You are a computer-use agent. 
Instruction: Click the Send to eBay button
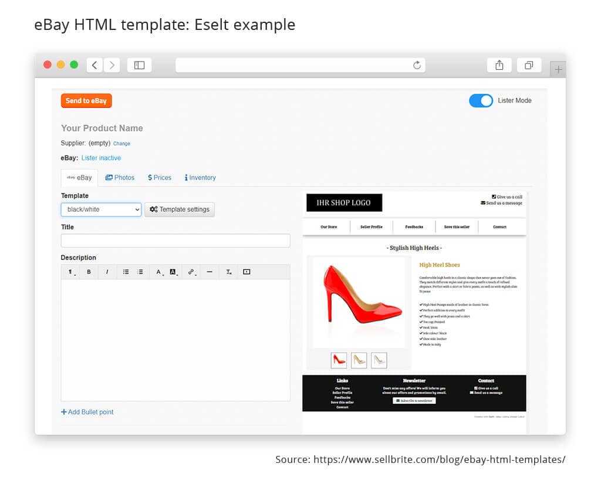86,101
